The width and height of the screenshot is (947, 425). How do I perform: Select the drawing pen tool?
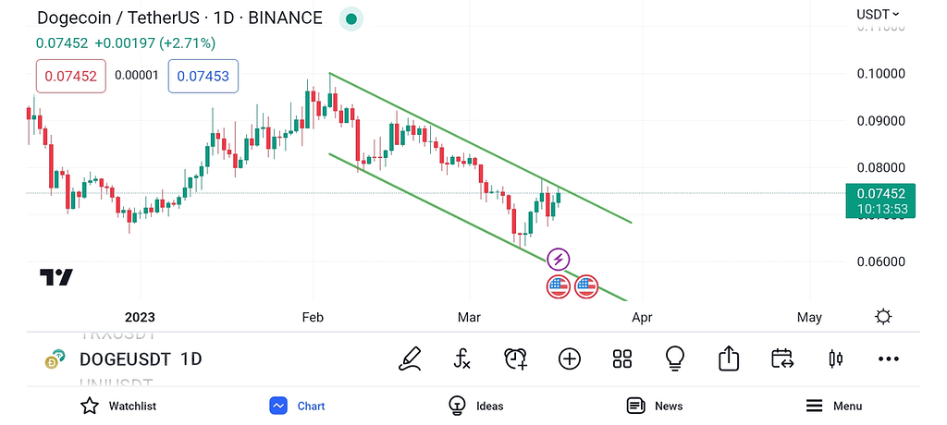tap(410, 358)
